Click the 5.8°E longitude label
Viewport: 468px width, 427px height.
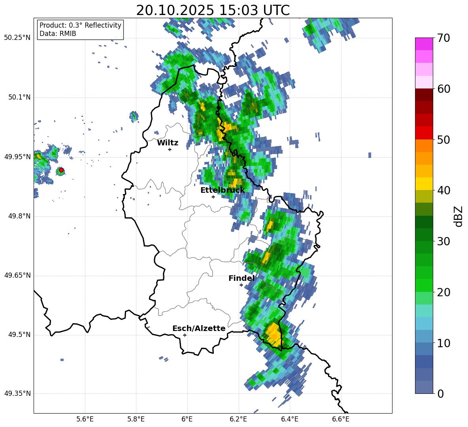136,419
